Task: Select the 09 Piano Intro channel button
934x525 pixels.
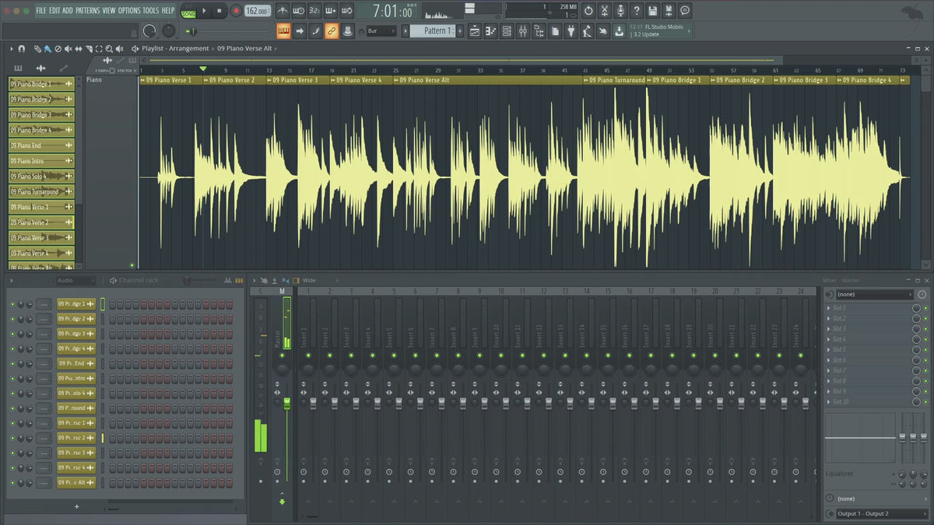Action: 75,379
